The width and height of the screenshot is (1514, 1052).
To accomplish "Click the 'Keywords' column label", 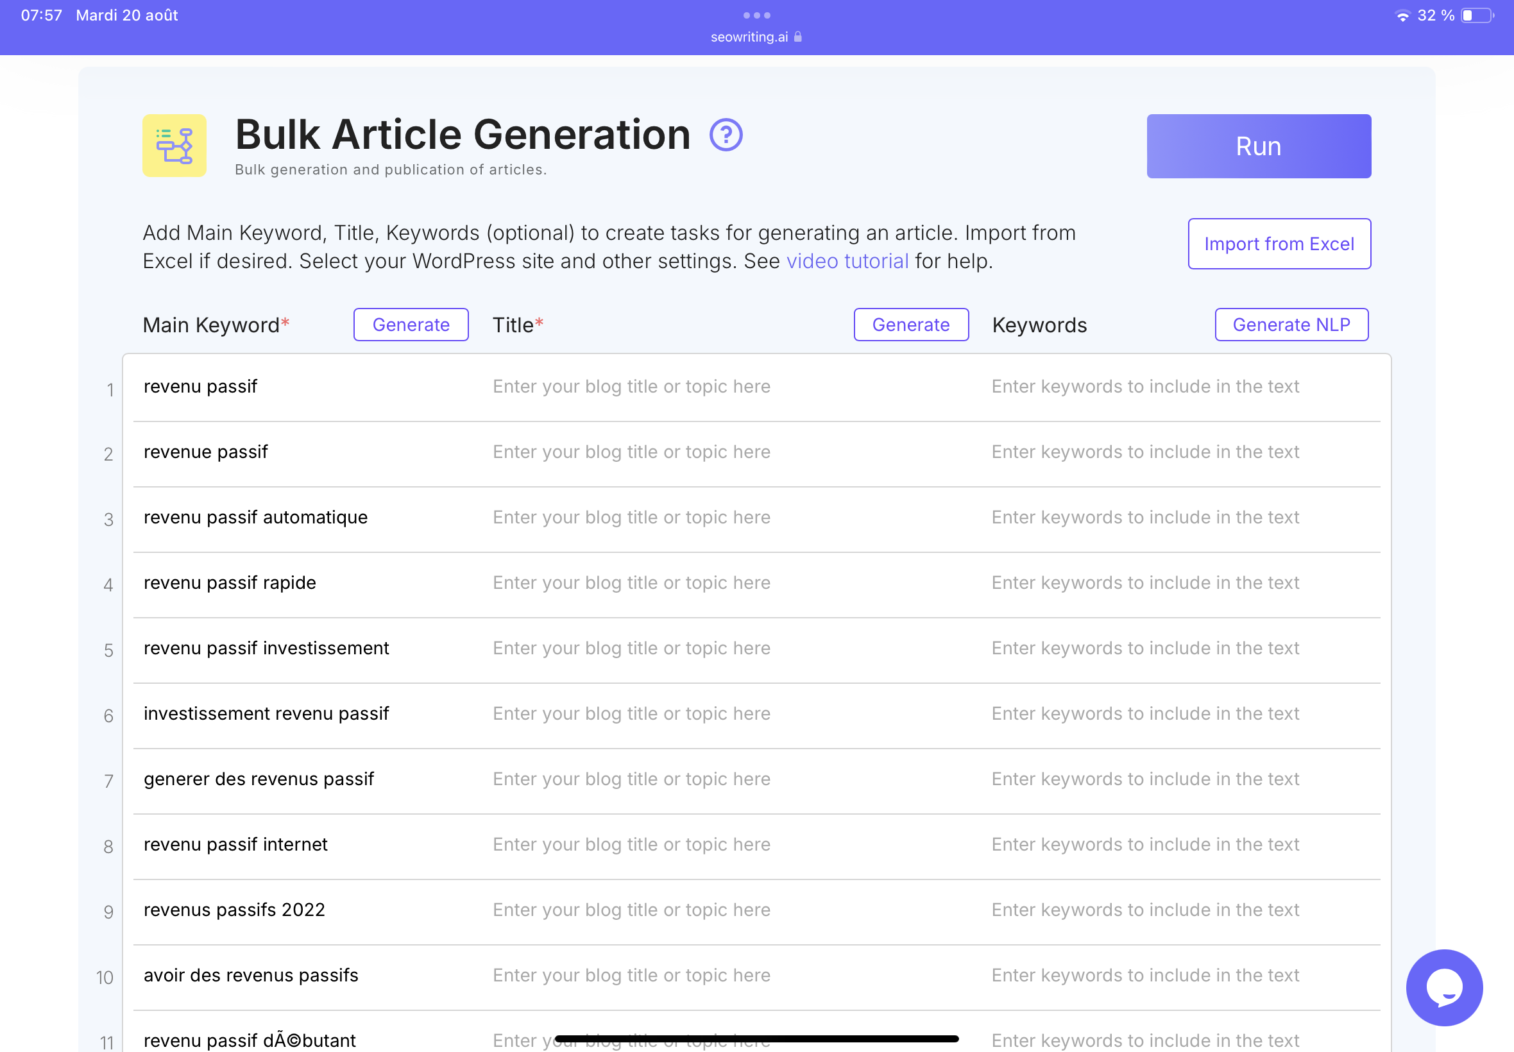I will (x=1039, y=325).
